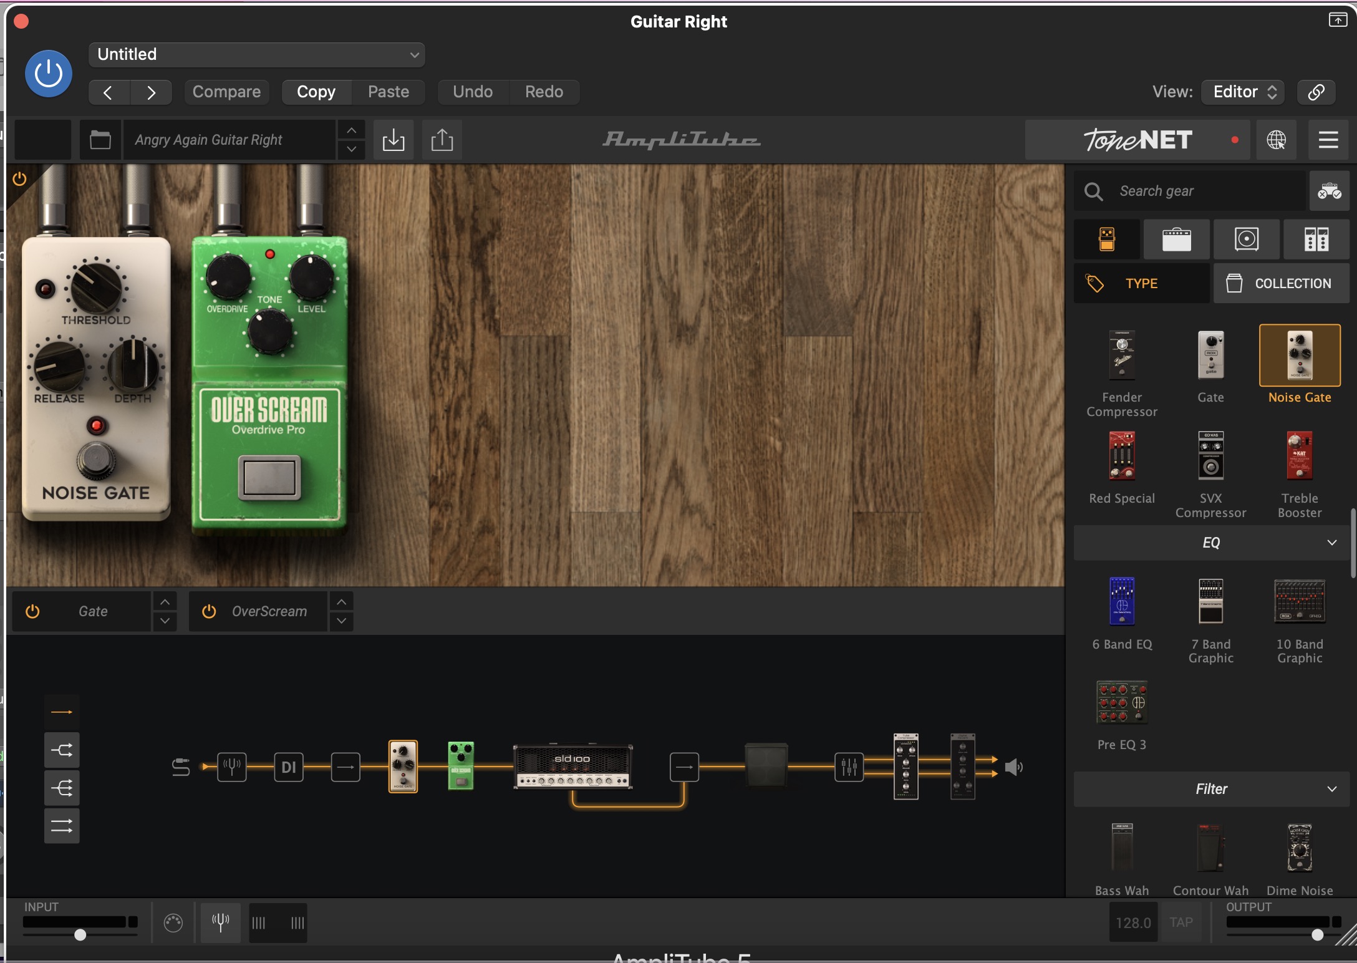Click the OverScream TONE knob

269,332
